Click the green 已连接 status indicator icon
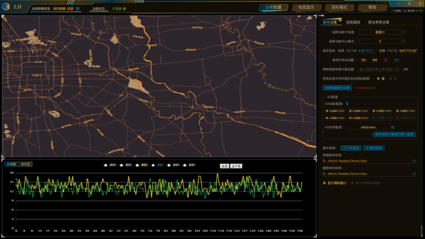Viewport: 425px width, 239px height. coord(124,8)
